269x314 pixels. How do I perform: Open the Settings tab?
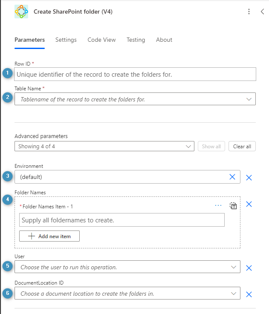coord(66,40)
